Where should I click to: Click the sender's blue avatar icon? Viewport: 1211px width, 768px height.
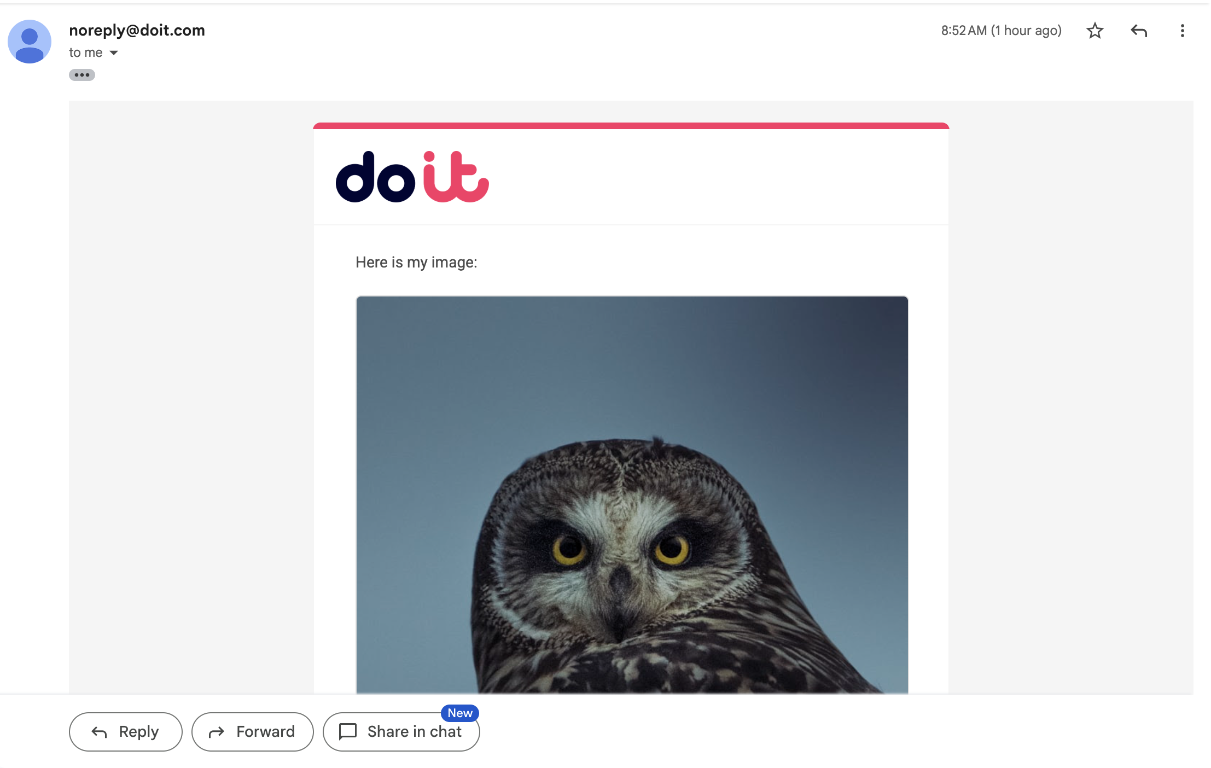(x=30, y=42)
